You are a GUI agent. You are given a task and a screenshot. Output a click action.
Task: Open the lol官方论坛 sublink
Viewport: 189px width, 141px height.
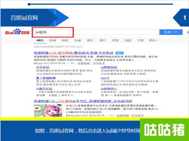tap(44, 89)
